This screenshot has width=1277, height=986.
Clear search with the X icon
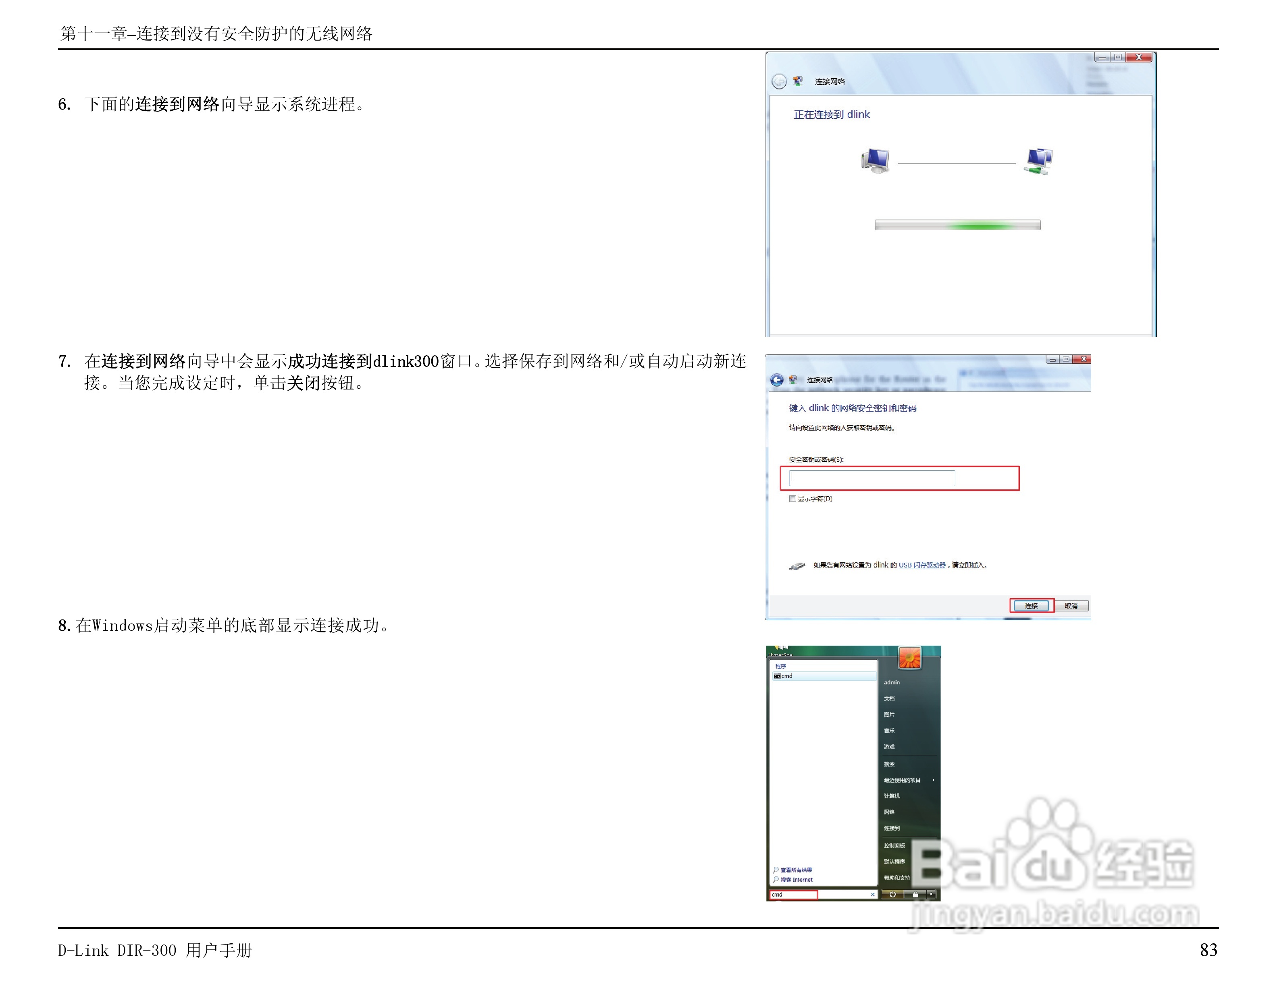point(872,894)
